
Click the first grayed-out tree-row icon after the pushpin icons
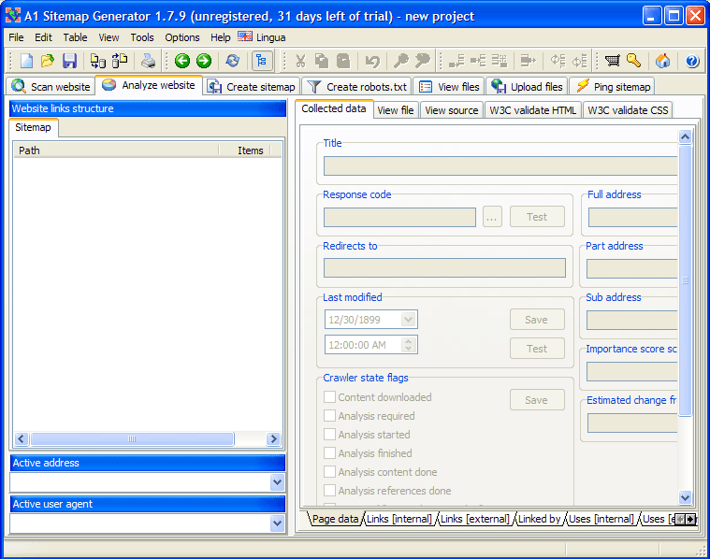pos(456,61)
